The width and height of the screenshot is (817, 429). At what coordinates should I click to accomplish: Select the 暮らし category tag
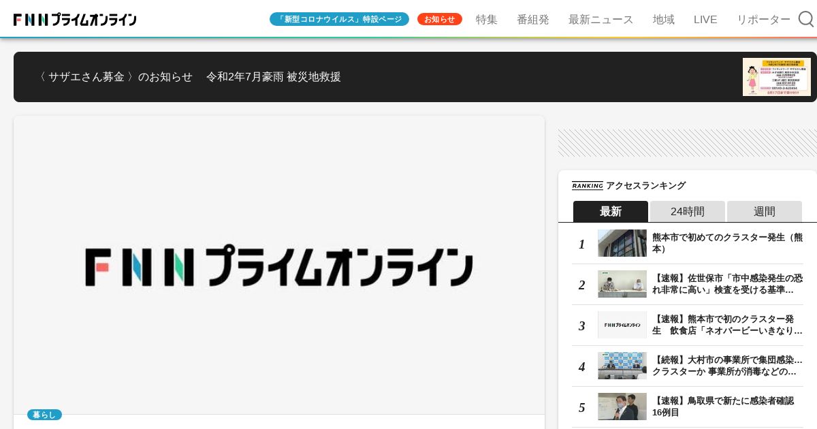(44, 415)
